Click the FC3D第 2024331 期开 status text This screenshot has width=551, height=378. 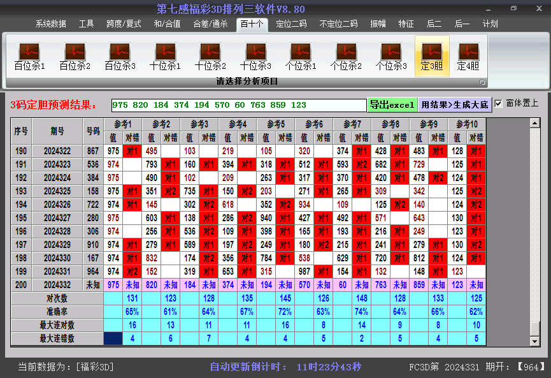click(477, 367)
